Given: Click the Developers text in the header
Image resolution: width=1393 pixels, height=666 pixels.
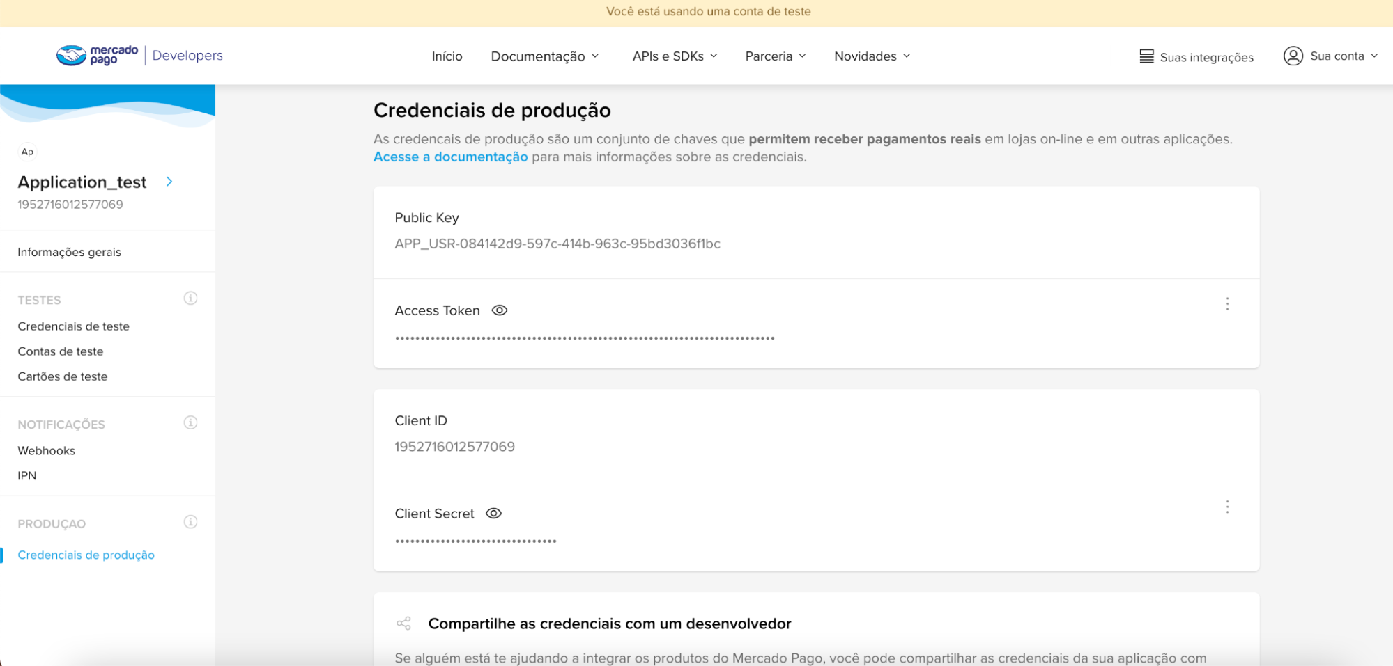Looking at the screenshot, I should (x=187, y=55).
